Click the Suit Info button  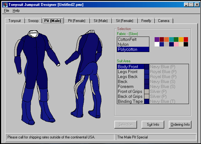pos(153,124)
